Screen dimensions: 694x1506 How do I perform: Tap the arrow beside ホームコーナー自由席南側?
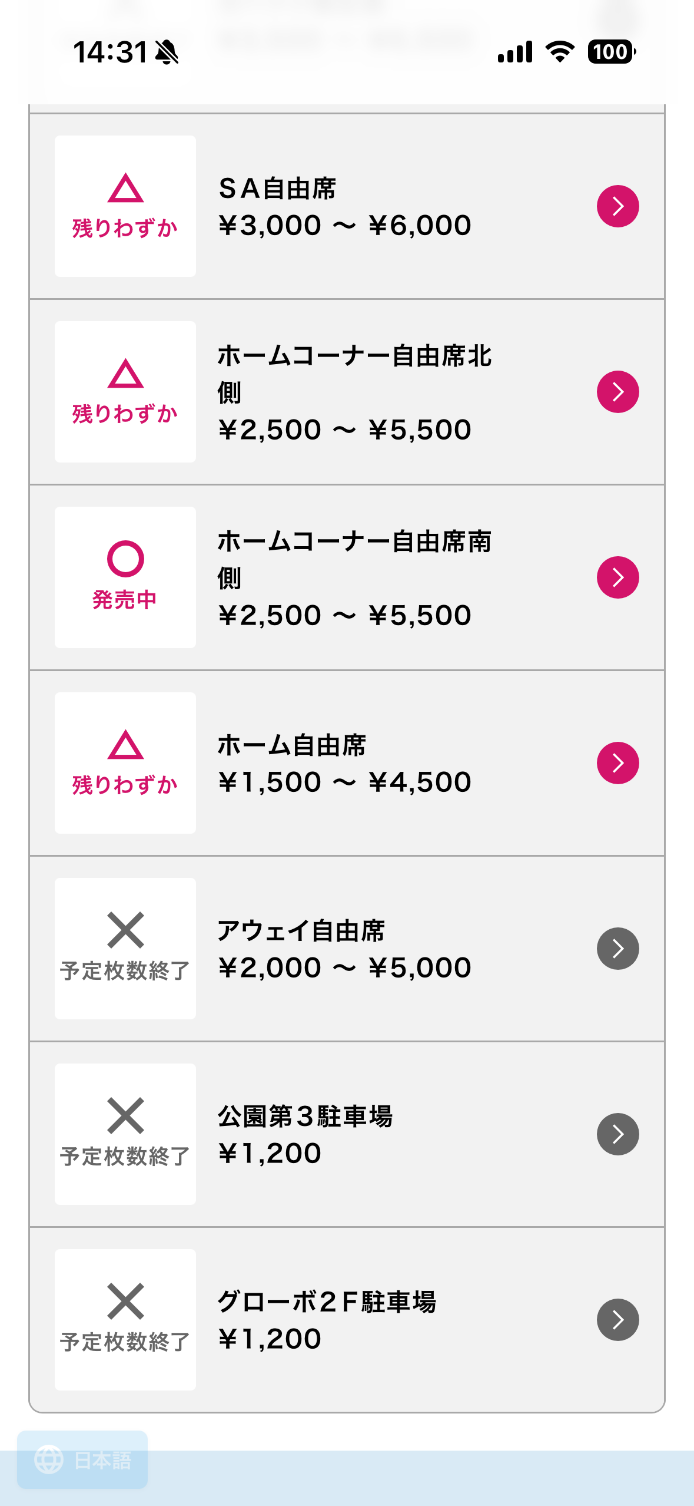point(617,577)
